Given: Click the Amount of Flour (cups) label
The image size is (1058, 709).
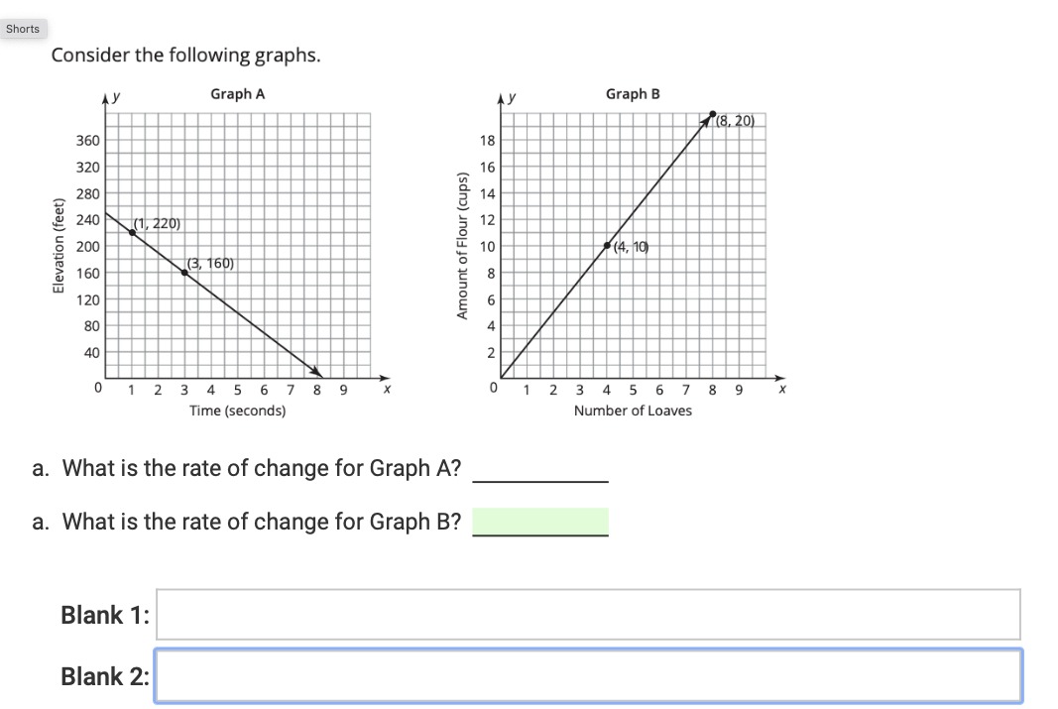Looking at the screenshot, I should [462, 246].
